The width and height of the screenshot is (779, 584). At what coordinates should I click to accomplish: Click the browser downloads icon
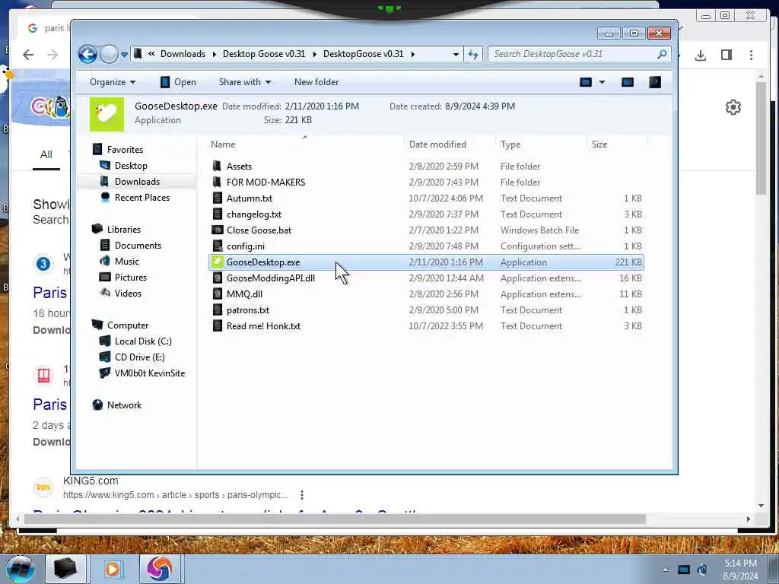tap(701, 55)
